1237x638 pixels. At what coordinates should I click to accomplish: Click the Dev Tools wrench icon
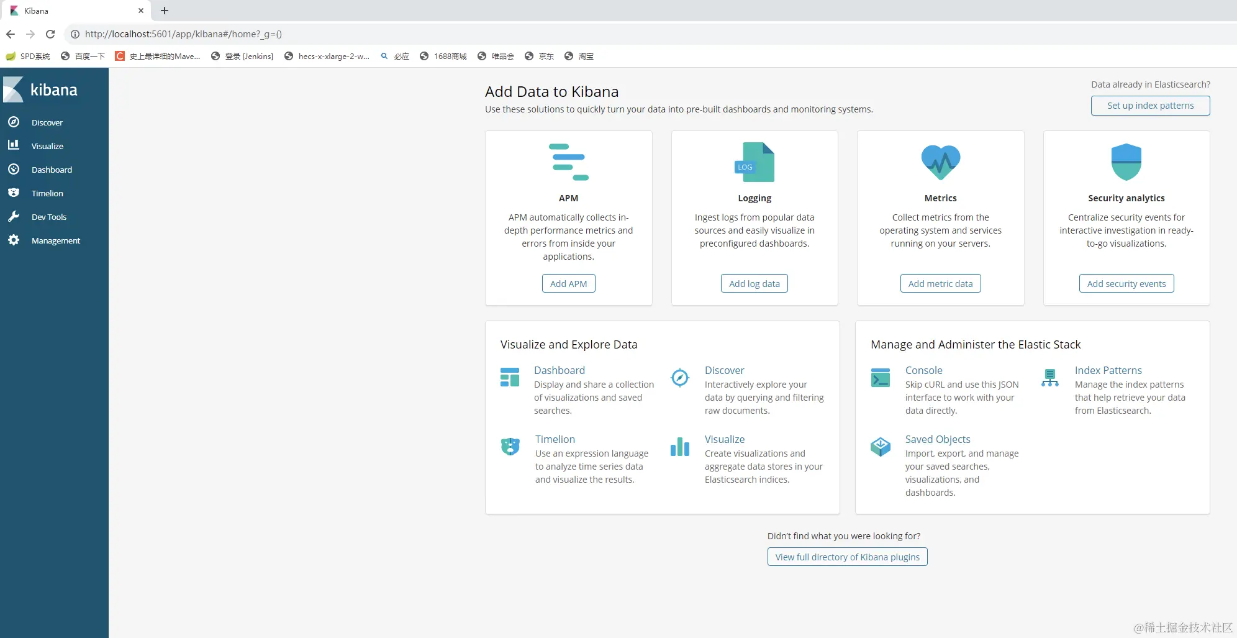[14, 216]
